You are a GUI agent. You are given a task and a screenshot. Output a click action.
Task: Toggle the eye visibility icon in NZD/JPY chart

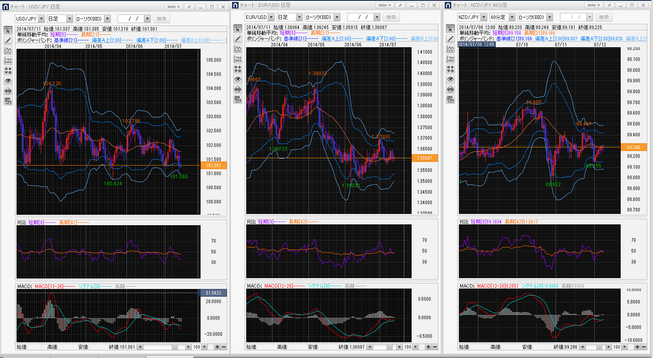[450, 79]
